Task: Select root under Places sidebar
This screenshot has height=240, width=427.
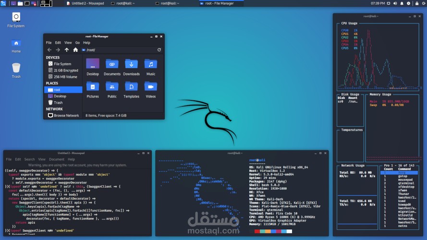Action: 63,90
